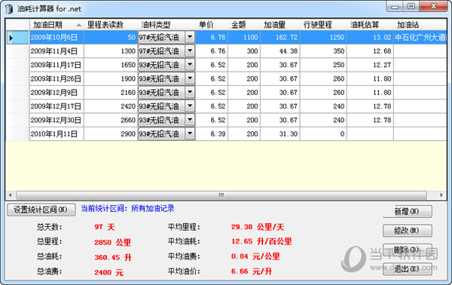This screenshot has height=285, width=452.
Task: Click the 当前统计区间 status label
Action: tap(127, 208)
